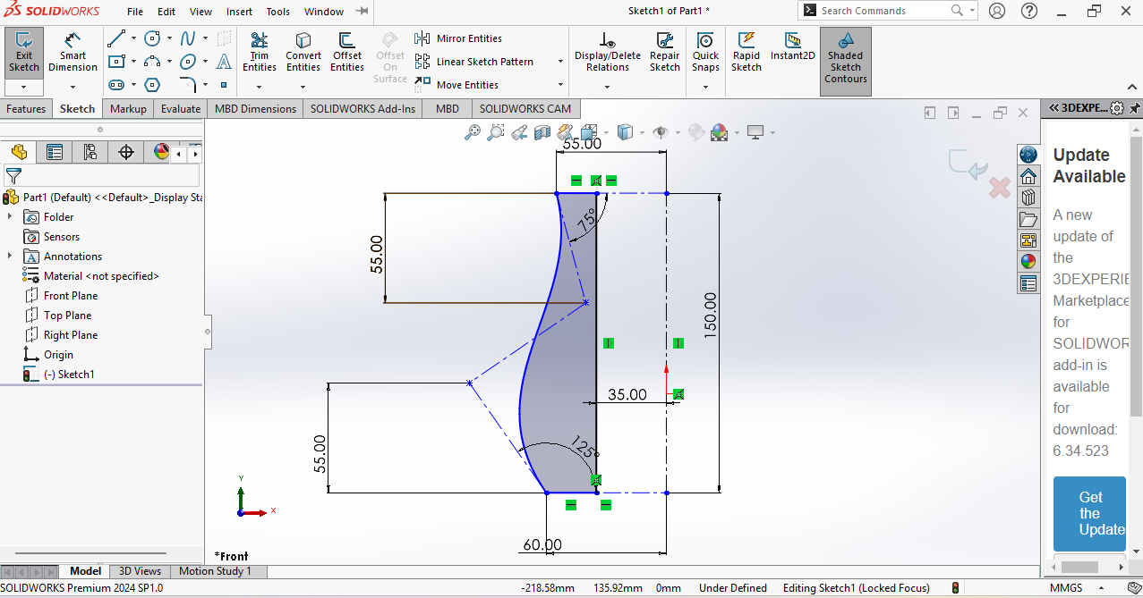Open Trim Entities dropdown arrow
1143x598 pixels.
[259, 88]
